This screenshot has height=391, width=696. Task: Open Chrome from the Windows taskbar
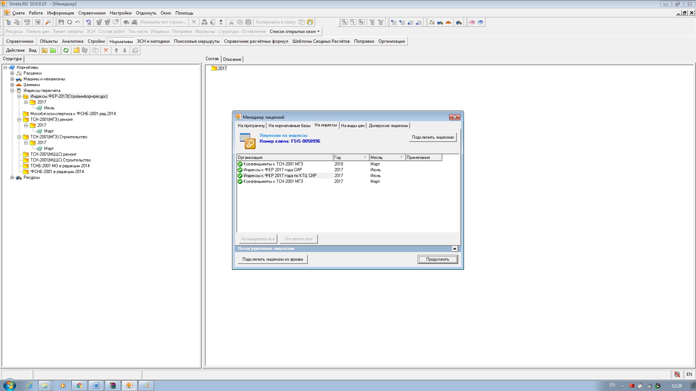(79, 386)
